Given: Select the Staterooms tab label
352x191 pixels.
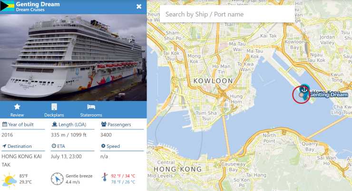Looking at the screenshot, I should coord(91,115).
